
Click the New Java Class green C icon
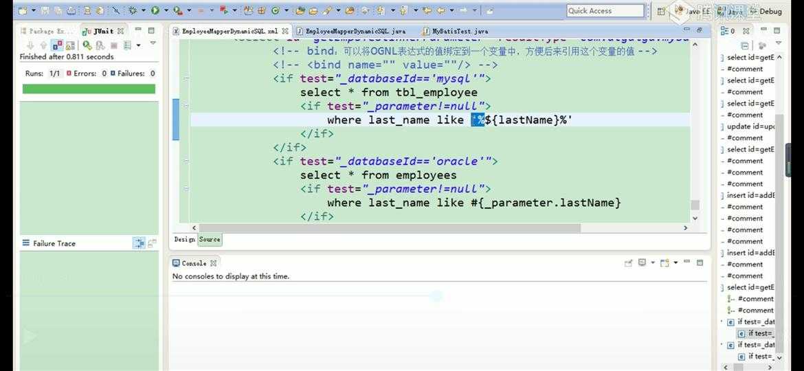[x=275, y=10]
